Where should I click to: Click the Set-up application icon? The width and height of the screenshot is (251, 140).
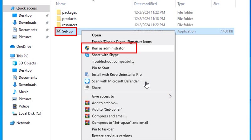click(x=58, y=31)
